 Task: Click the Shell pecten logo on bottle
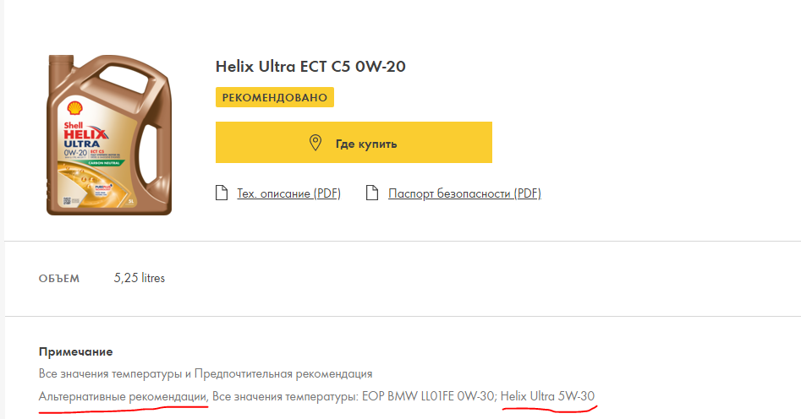point(74,108)
